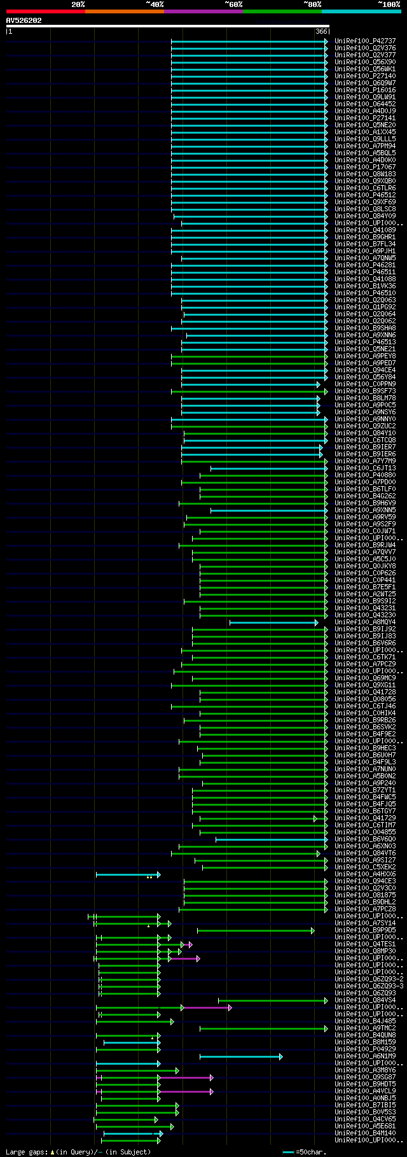The height and width of the screenshot is (1157, 407).
Task: Click the red 20% legend segment
Action: pos(45,11)
